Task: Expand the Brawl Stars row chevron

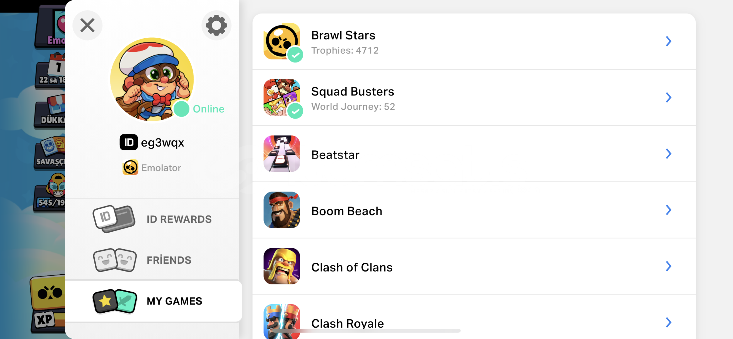Action: 668,41
